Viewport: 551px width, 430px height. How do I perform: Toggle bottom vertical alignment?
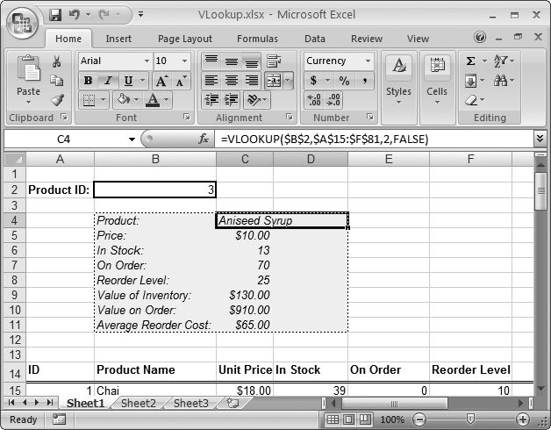[x=251, y=61]
